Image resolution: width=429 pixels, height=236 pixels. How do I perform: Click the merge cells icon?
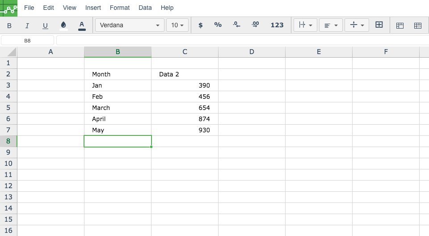pyautogui.click(x=379, y=25)
